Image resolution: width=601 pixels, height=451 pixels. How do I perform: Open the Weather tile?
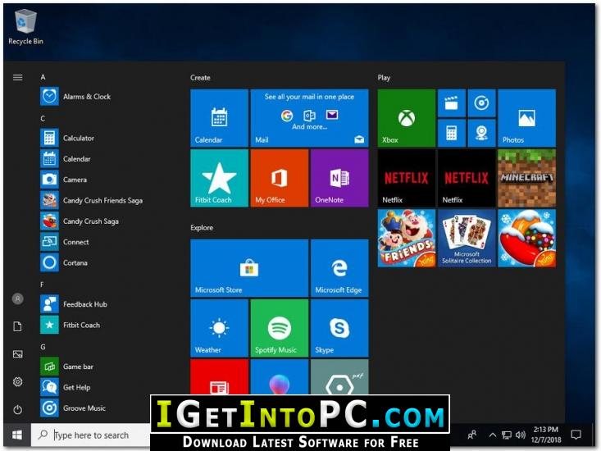(x=219, y=328)
